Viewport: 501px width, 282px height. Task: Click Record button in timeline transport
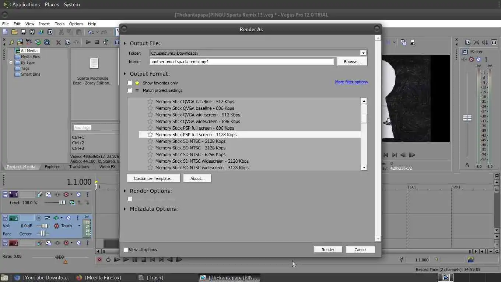[x=99, y=260]
